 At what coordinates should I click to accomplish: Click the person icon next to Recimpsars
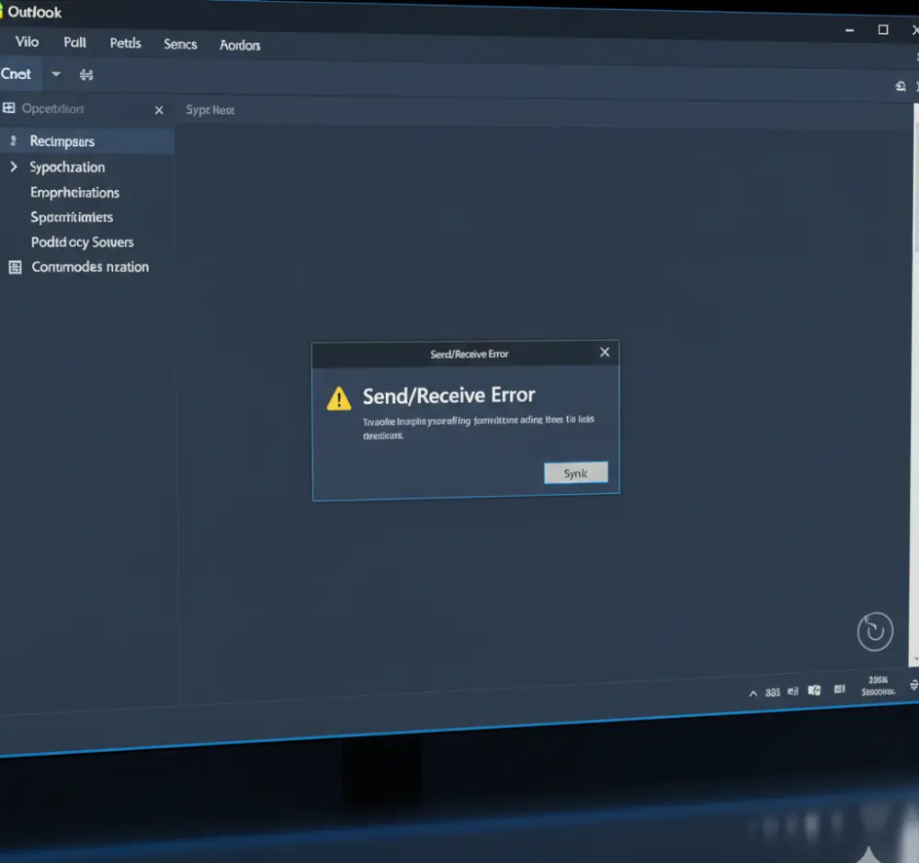pos(13,140)
